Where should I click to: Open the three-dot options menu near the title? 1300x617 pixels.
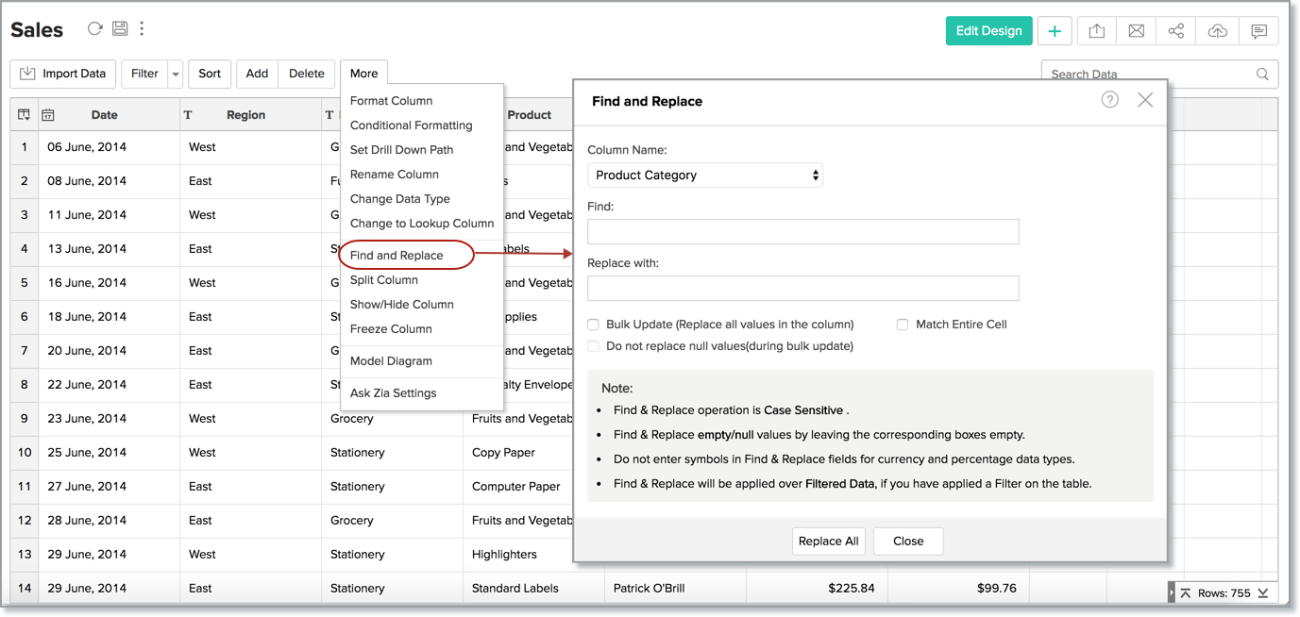coord(142,29)
